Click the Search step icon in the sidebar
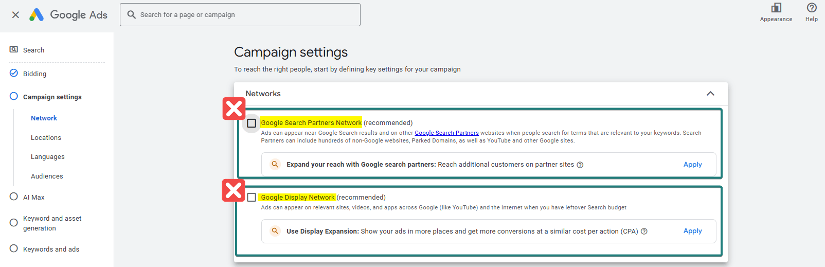Viewport: 825px width, 267px height. 14,49
